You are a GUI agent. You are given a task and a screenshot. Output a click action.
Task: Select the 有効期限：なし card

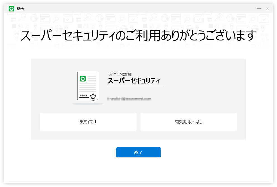pyautogui.click(x=189, y=122)
